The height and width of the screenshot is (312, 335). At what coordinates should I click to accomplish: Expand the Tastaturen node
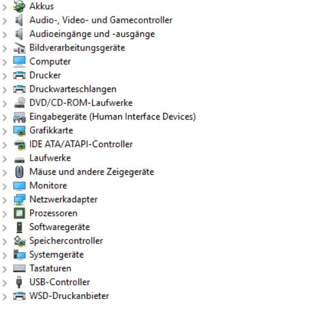[x=5, y=269]
